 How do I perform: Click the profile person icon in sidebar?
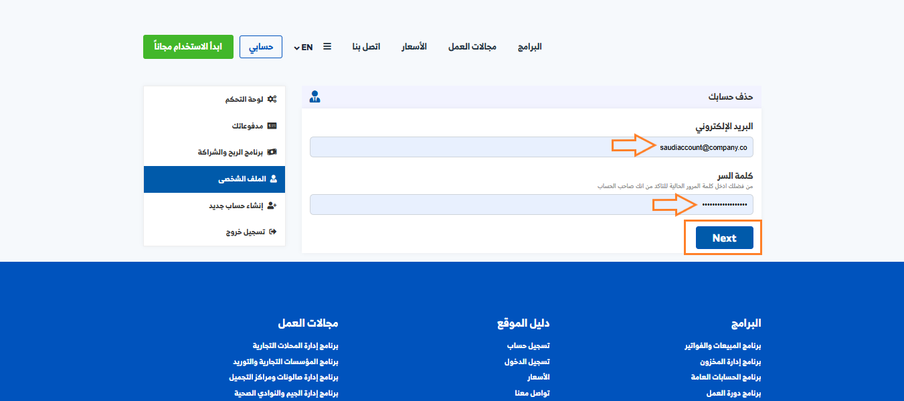[x=272, y=179]
